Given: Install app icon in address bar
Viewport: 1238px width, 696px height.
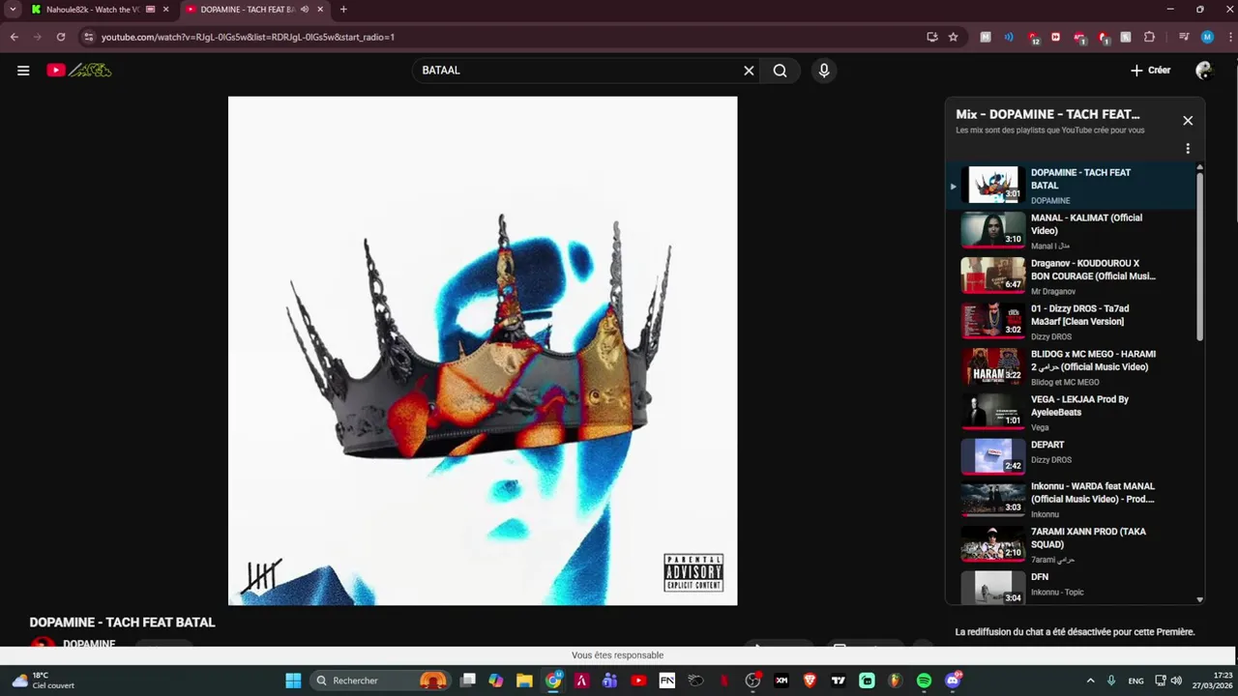Looking at the screenshot, I should (x=932, y=37).
